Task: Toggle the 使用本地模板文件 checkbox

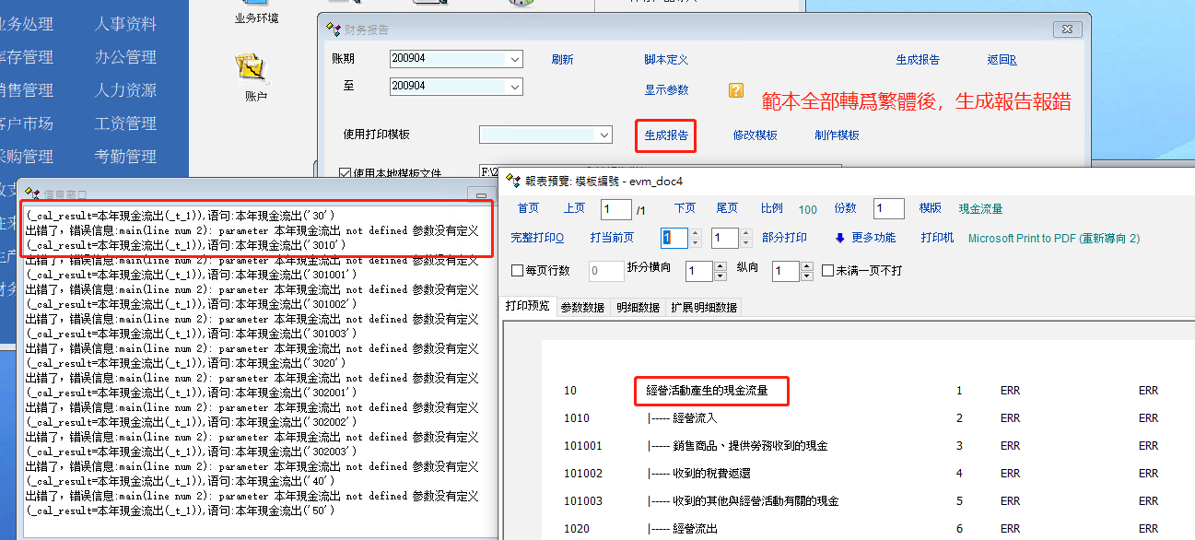Action: pyautogui.click(x=346, y=172)
